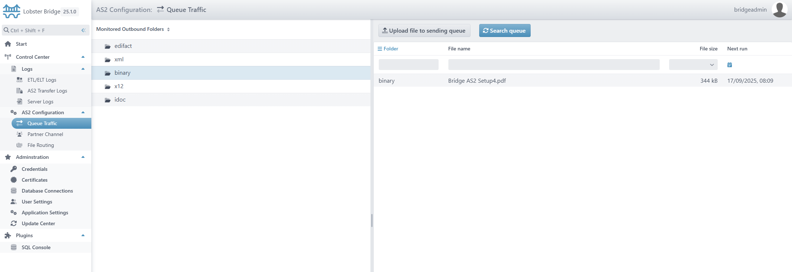Collapse the sidebar with the double-chevron icon

tap(83, 30)
